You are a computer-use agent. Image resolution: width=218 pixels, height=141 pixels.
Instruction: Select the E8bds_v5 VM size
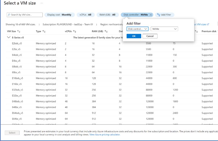17,67
